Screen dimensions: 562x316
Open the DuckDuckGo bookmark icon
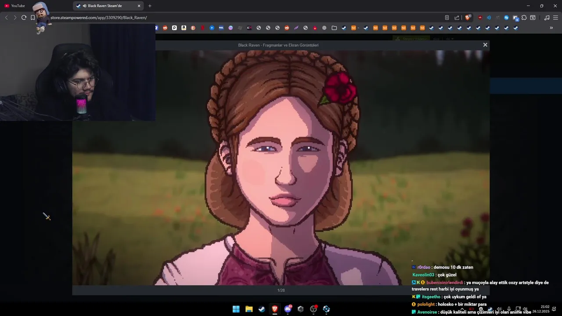pos(193,28)
